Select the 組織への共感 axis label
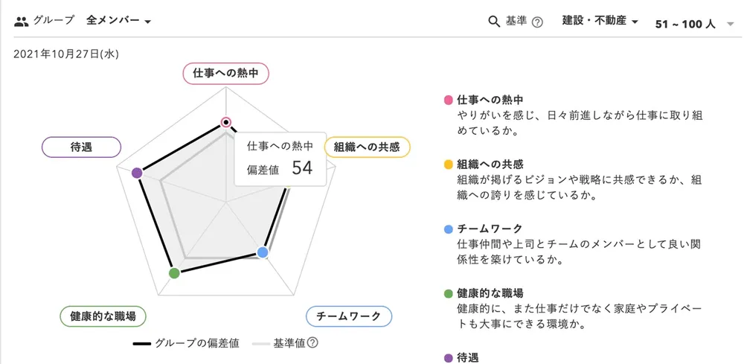The height and width of the screenshot is (364, 744). [x=367, y=147]
